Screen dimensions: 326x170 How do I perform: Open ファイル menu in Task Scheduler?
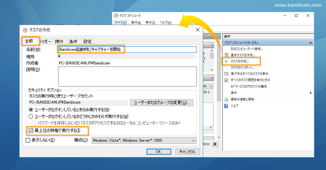click(x=121, y=22)
